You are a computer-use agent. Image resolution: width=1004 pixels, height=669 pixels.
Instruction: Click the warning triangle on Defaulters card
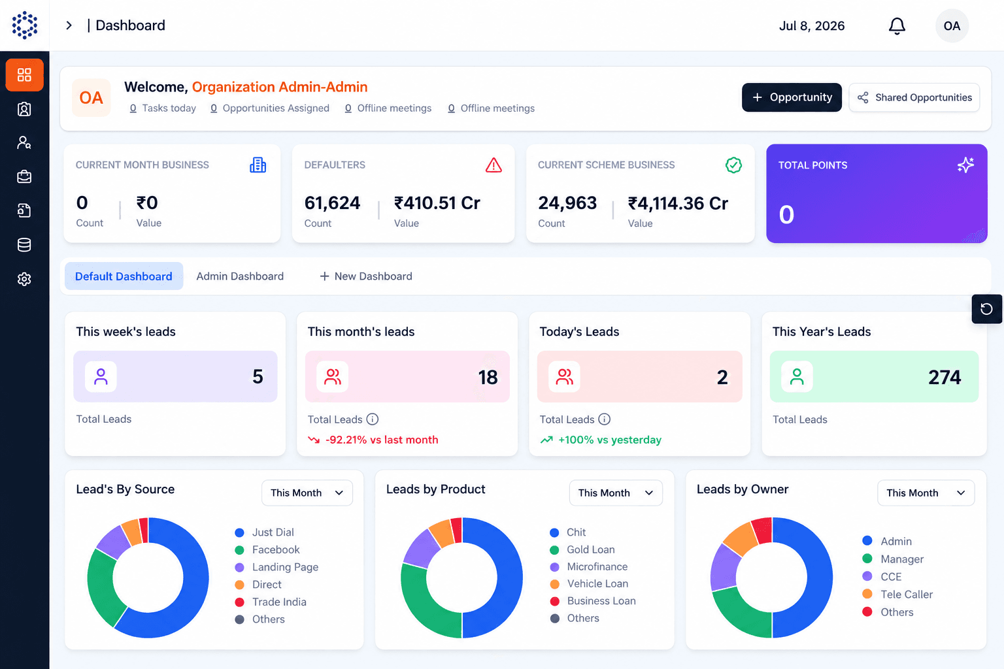pos(494,165)
